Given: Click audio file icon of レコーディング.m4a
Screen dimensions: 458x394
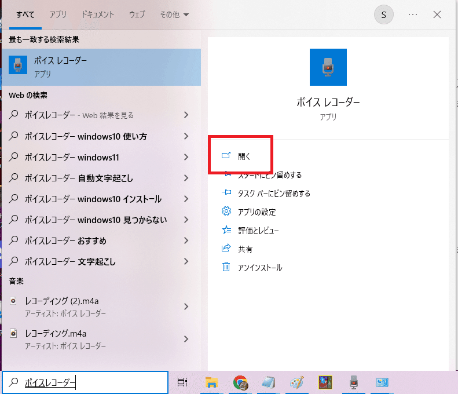Looking at the screenshot, I should coord(13,333).
